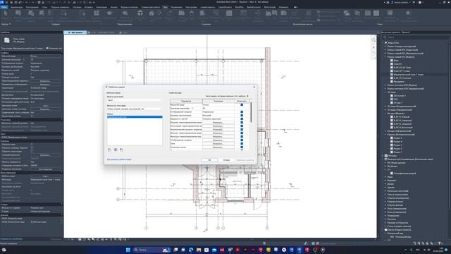Expand the Виды (Все) node in Project Browser
Viewport: 451px width, 254px height.
pyautogui.click(x=383, y=42)
